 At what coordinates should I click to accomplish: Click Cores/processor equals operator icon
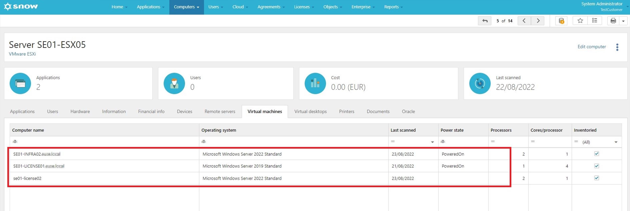click(x=533, y=141)
